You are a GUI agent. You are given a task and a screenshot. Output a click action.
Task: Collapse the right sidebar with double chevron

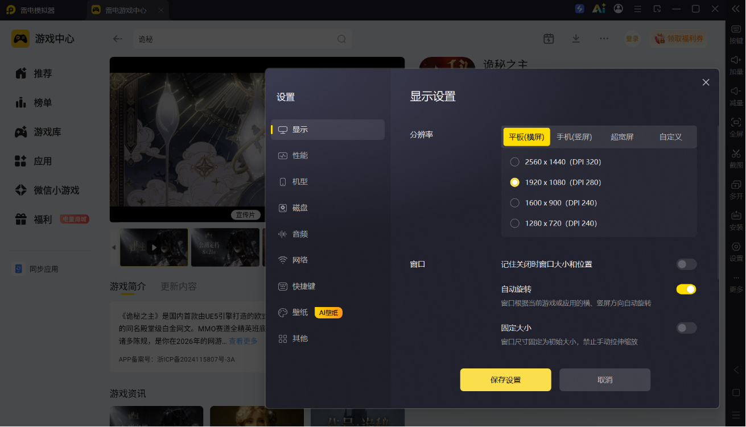[736, 9]
